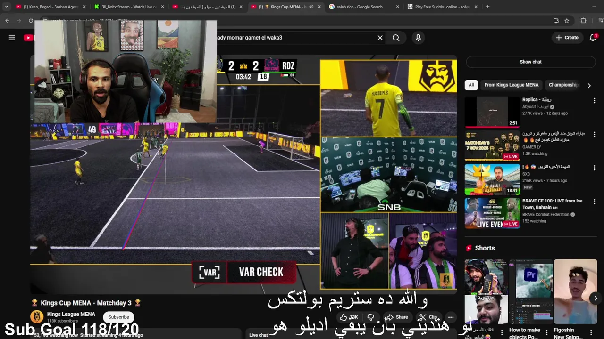The width and height of the screenshot is (604, 339).
Task: Click the magnifier search button
Action: (x=396, y=38)
